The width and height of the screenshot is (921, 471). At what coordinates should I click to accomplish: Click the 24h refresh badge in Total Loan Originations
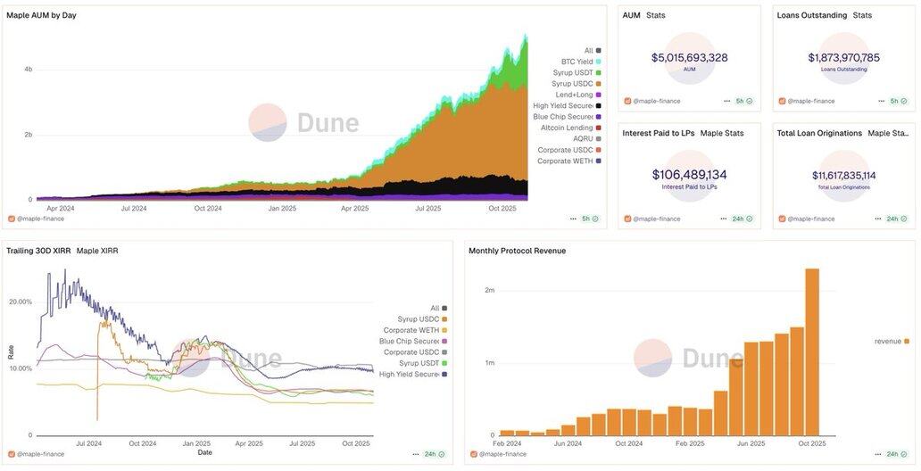point(896,219)
